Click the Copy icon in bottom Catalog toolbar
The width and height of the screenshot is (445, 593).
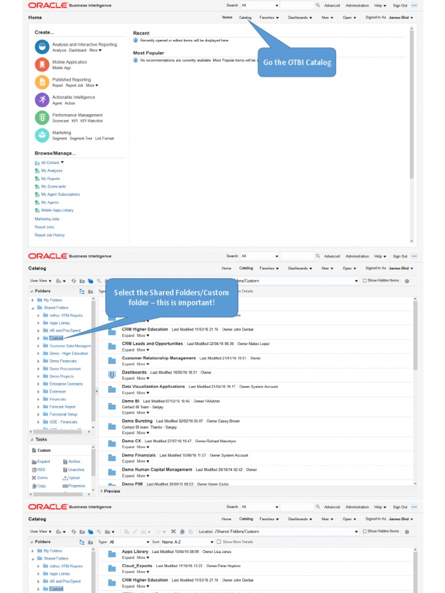pos(182,532)
